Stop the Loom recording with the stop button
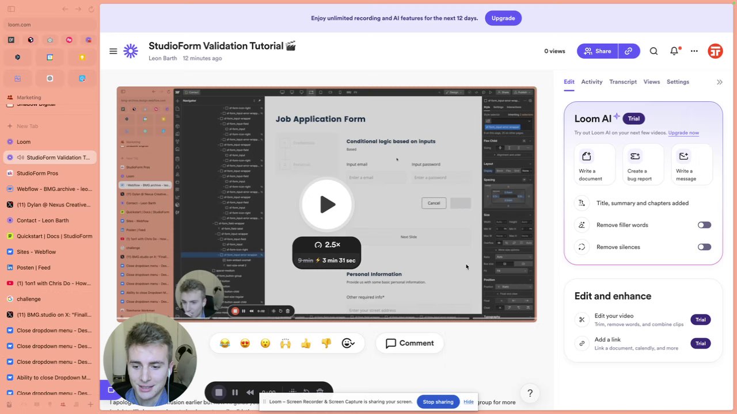The width and height of the screenshot is (737, 414). point(219,392)
